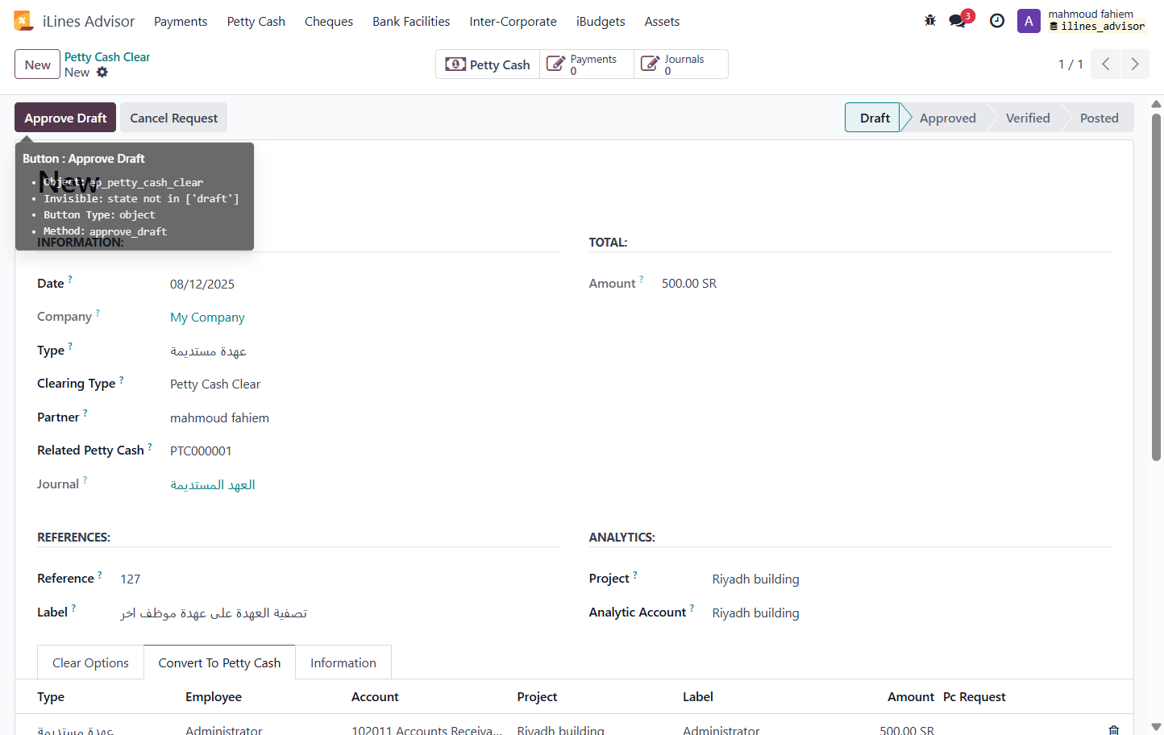Click the help question mark beside Amount
Screen dimensions: 1164x735
coord(642,280)
